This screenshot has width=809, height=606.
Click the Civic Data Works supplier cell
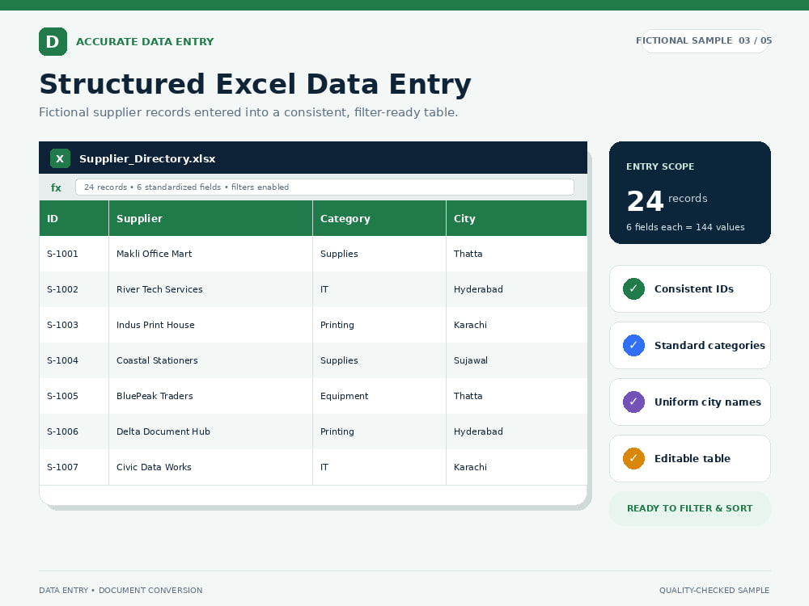point(210,467)
